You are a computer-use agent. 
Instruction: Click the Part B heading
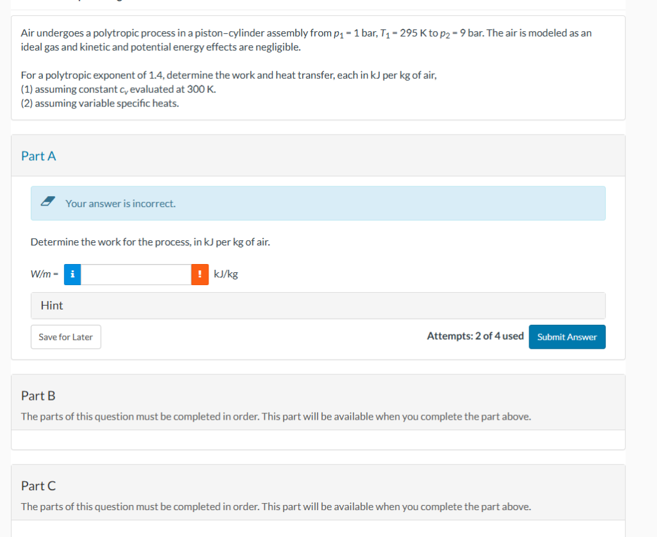[38, 395]
